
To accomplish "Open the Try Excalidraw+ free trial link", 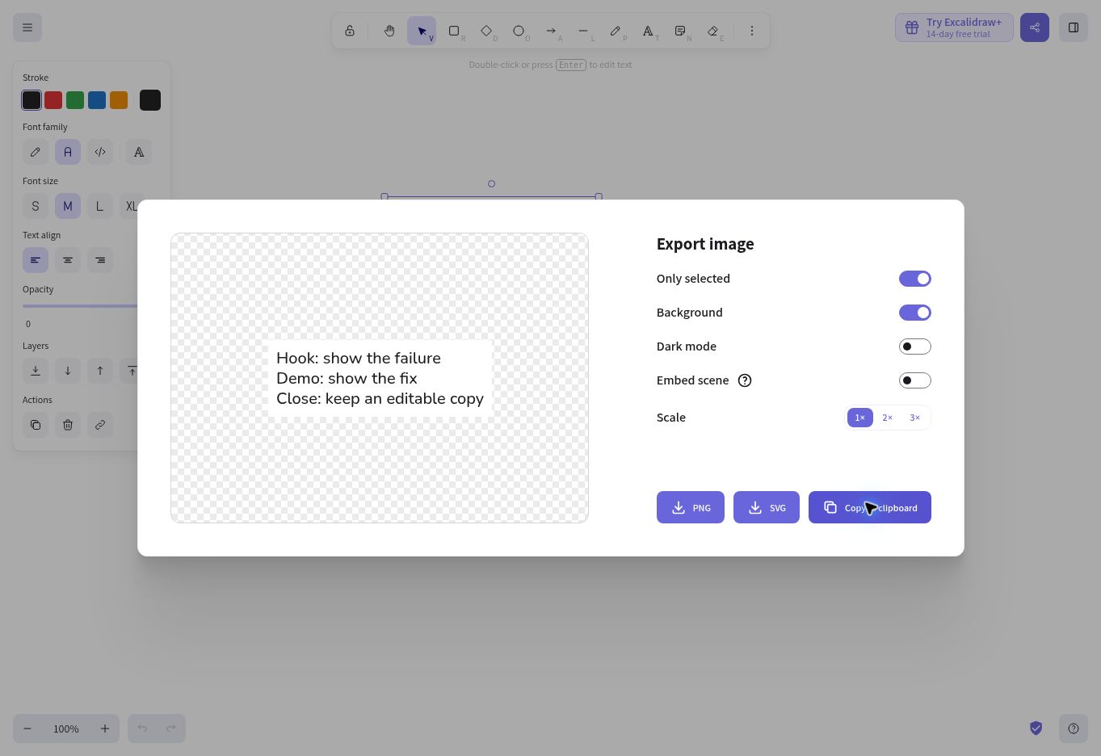I will [954, 27].
